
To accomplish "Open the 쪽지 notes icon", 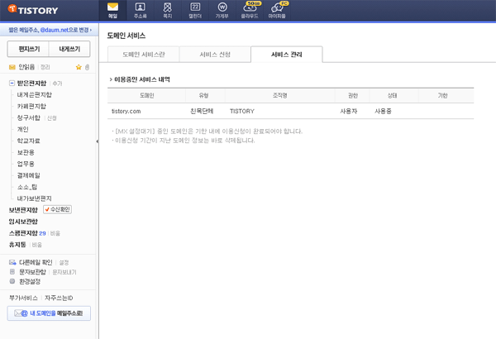I will [x=168, y=10].
